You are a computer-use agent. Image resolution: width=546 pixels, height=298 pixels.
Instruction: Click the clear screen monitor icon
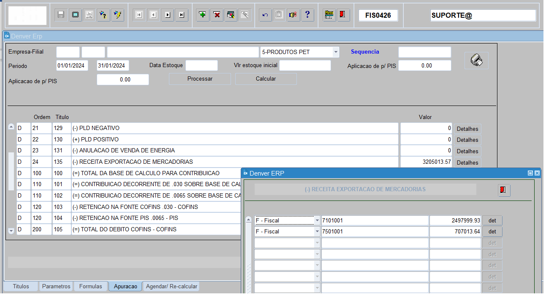pos(75,15)
